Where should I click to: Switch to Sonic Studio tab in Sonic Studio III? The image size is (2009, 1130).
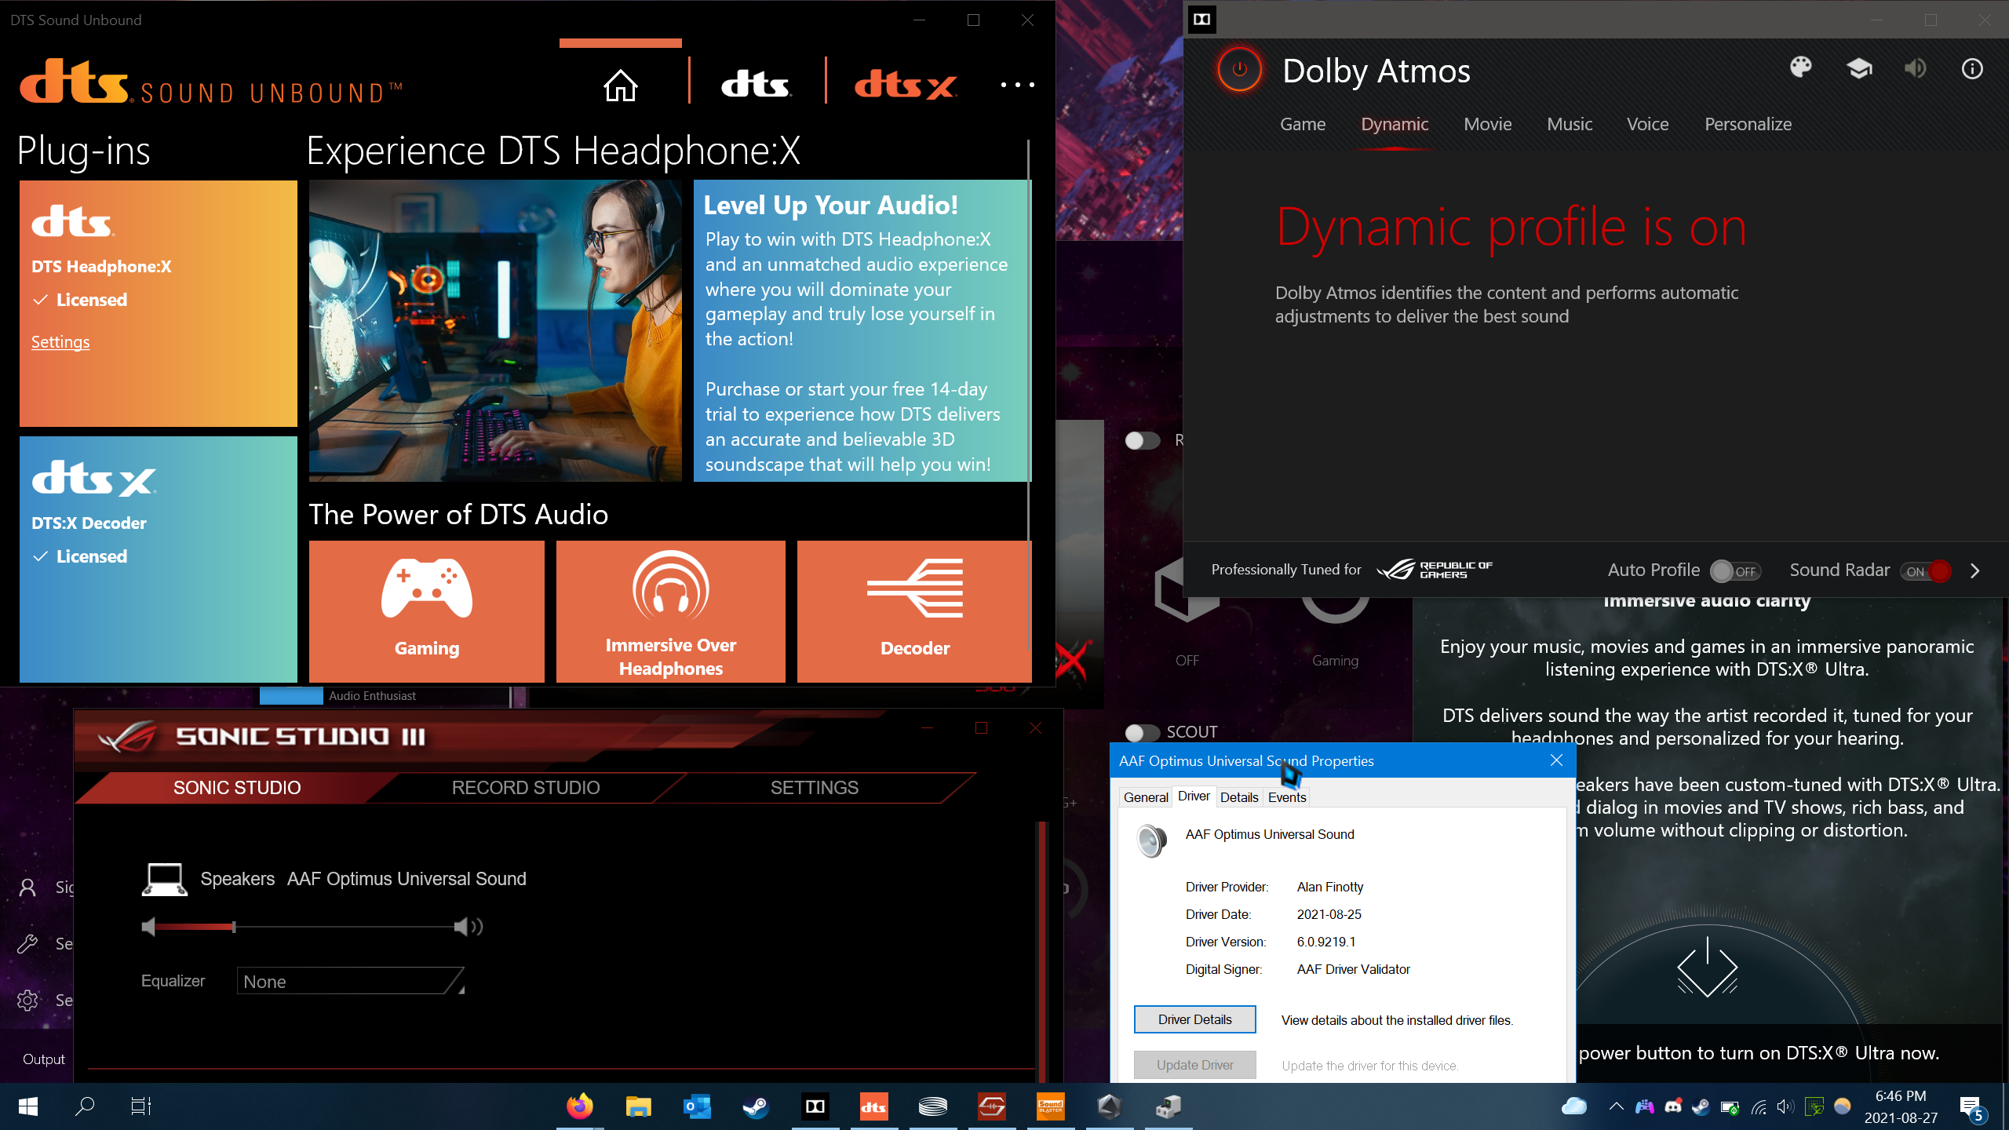(x=237, y=788)
